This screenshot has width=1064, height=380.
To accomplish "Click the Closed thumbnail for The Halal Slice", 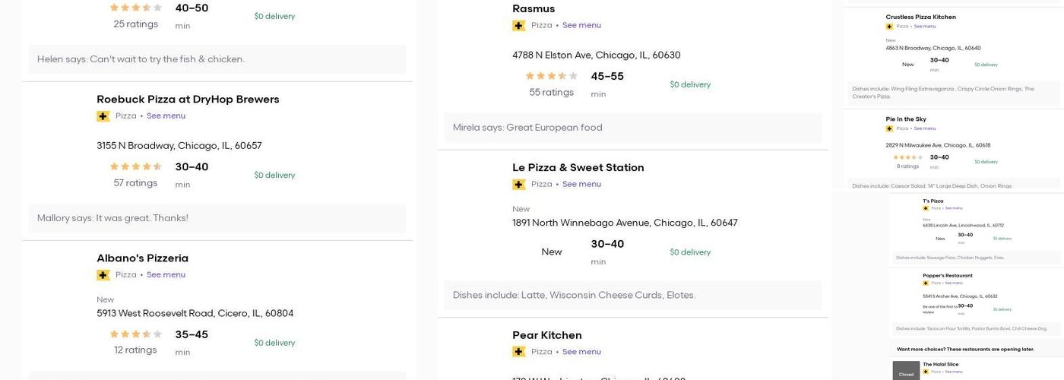I will pyautogui.click(x=906, y=372).
